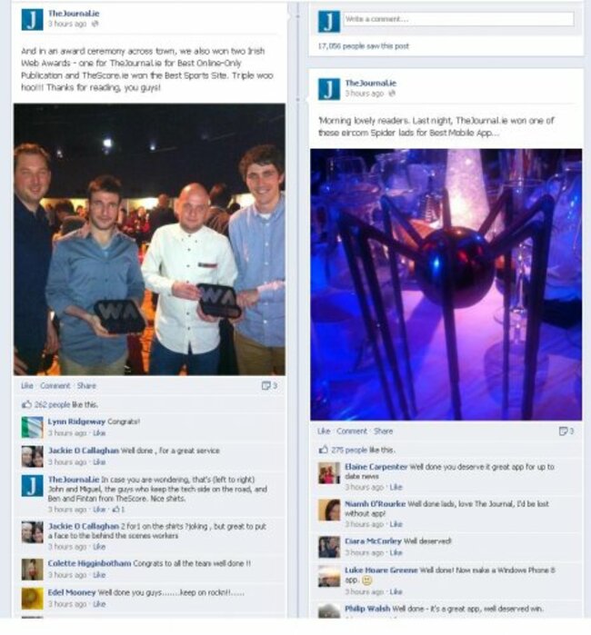Open Niamh O'Rourke's profile name link
The image size is (591, 635).
pyautogui.click(x=375, y=504)
